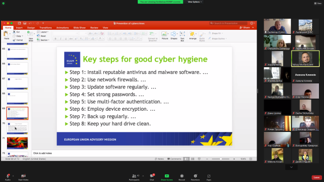Add a New Slide
The image size is (324, 182).
point(30,36)
